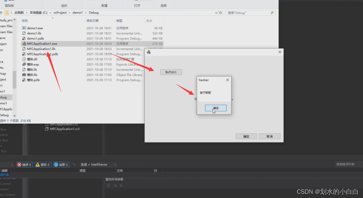Sort by the 大小 column header
The width and height of the screenshot is (363, 198).
(x=149, y=21)
